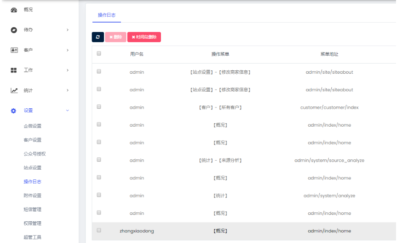Select 操作日志 in the sidebar
This screenshot has height=243, width=399.
tap(32, 182)
